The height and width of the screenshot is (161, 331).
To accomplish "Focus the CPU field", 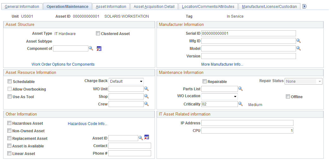I will (247, 131).
